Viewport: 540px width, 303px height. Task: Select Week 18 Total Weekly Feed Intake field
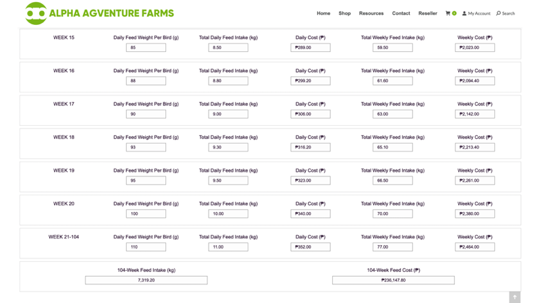393,147
